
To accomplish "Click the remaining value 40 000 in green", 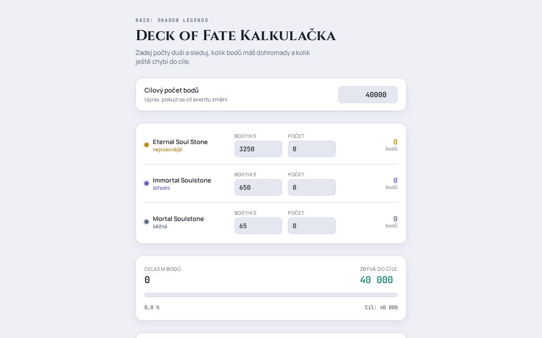I will pyautogui.click(x=376, y=280).
